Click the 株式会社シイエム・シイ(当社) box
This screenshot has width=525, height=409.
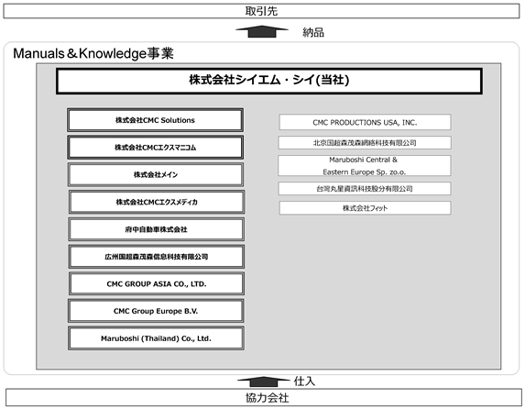pyautogui.click(x=269, y=81)
